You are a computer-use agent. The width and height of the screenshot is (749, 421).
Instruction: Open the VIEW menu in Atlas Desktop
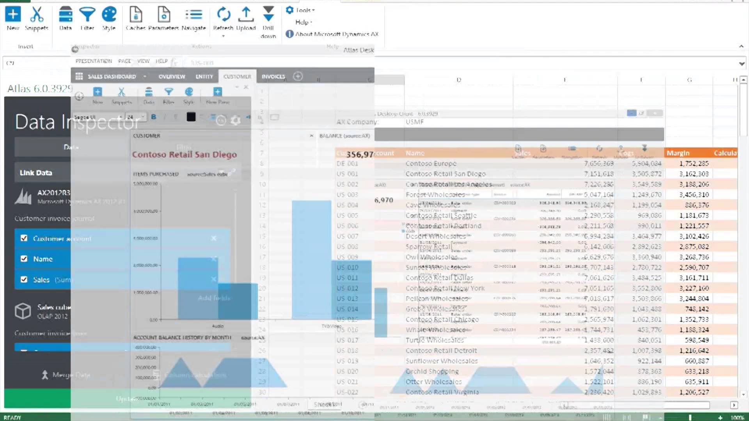(x=143, y=61)
